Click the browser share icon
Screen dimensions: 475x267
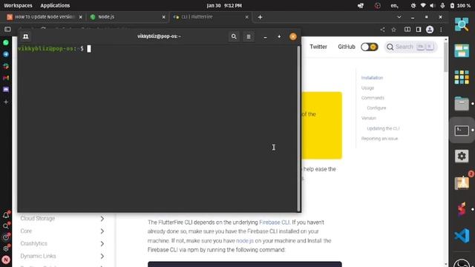(383, 30)
